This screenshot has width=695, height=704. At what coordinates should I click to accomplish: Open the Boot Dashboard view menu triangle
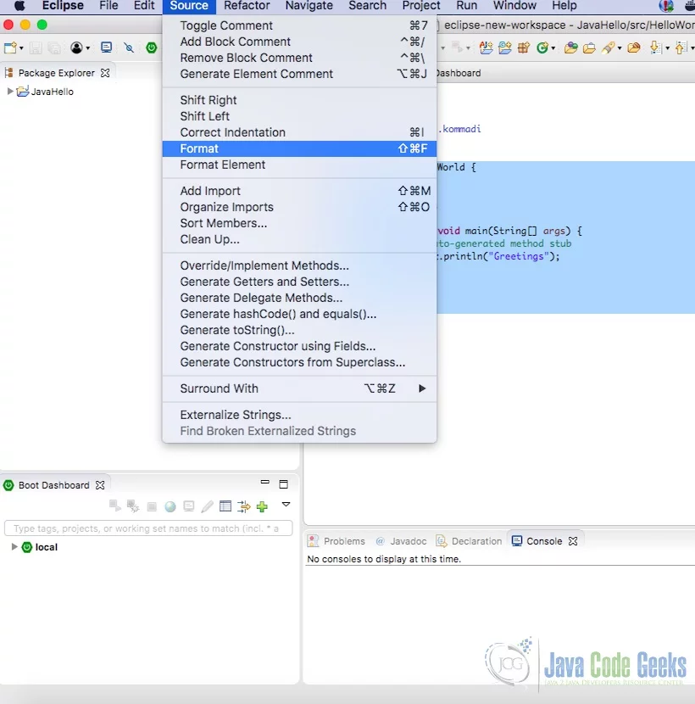286,505
